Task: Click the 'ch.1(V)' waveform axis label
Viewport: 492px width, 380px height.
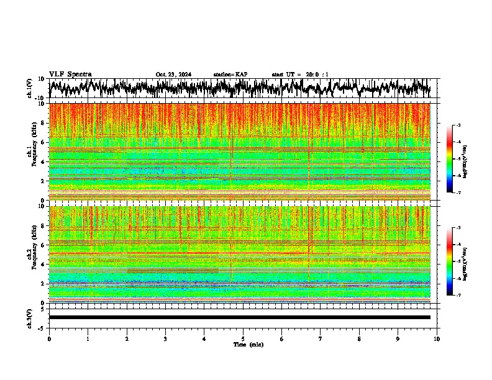Action: pos(30,88)
